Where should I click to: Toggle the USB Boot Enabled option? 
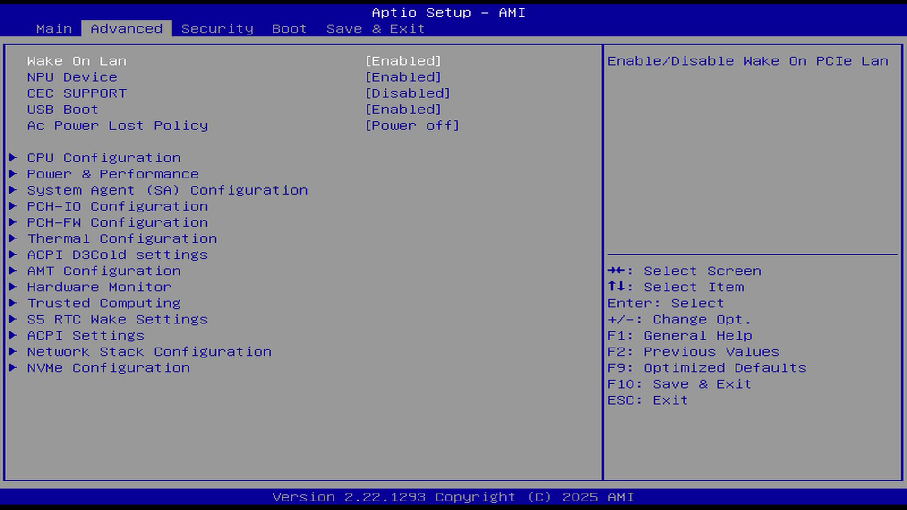[403, 109]
